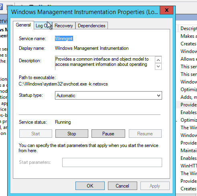Open the Recovery tab
Viewport: 197px width, 196px height.
pos(64,26)
